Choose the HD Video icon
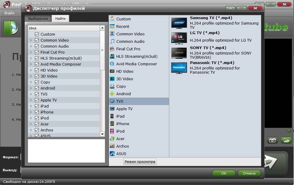294x185 pixels. [112, 71]
